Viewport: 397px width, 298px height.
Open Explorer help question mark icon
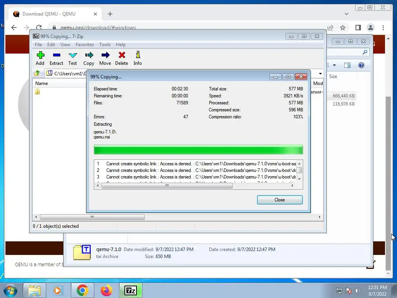(361, 65)
